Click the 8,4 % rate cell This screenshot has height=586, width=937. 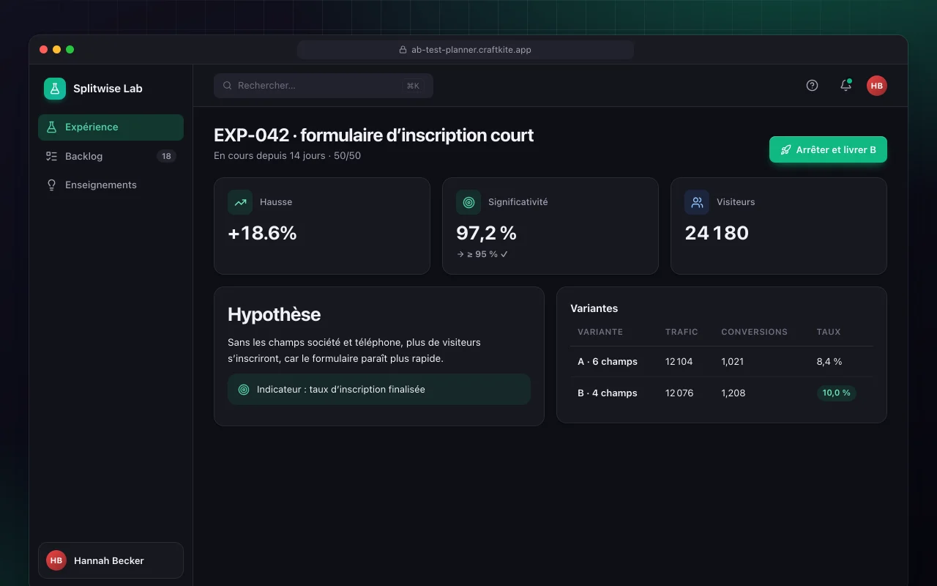point(829,362)
